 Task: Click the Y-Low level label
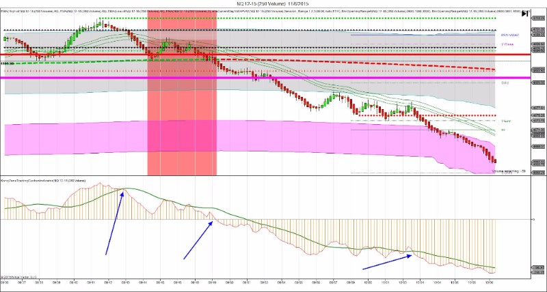click(x=506, y=121)
